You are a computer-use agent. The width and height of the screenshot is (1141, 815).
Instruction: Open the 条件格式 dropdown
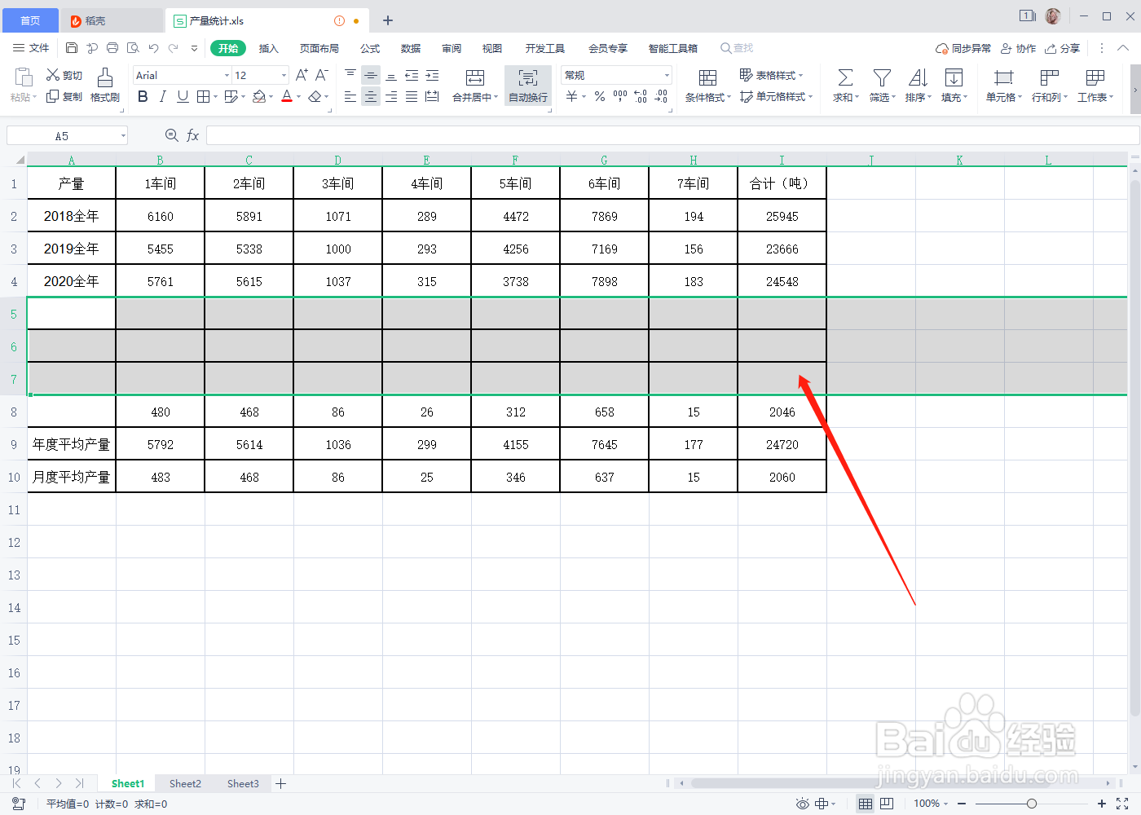(x=708, y=86)
